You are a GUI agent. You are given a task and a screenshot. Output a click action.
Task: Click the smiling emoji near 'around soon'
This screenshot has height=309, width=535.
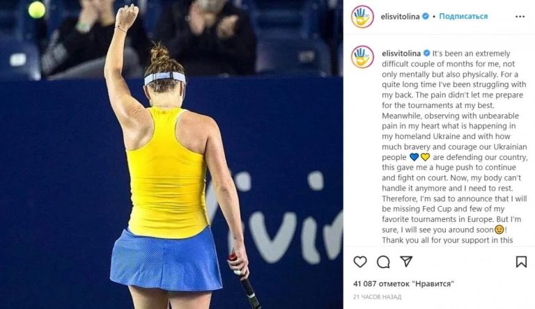pos(499,230)
